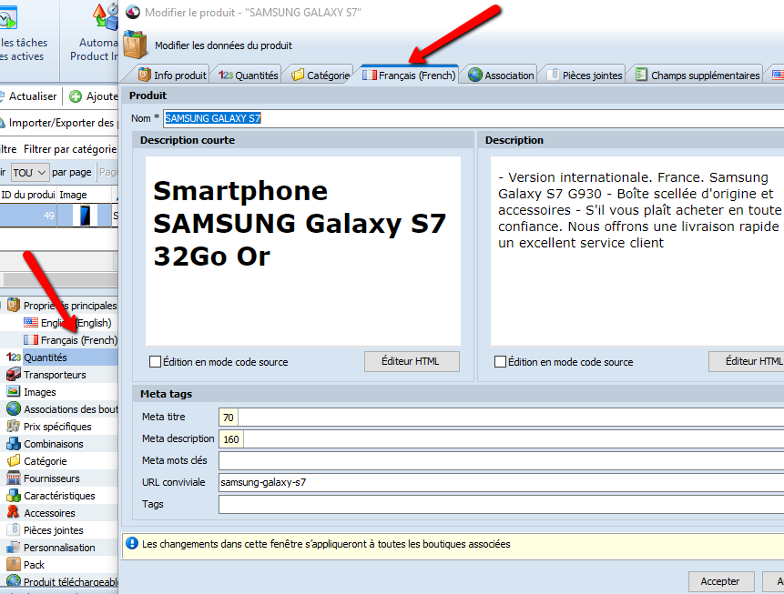This screenshot has width=784, height=594.
Task: Open Personnalisation in sidebar
Action: (59, 548)
